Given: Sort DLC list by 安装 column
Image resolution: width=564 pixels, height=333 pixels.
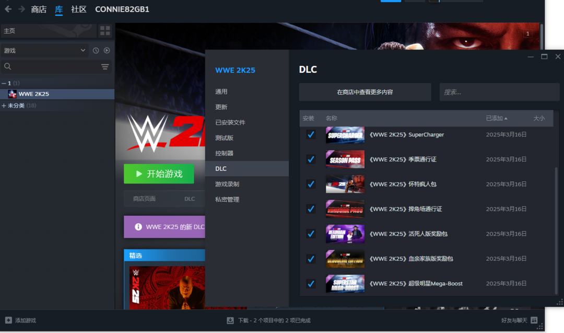Looking at the screenshot, I should click(x=308, y=118).
